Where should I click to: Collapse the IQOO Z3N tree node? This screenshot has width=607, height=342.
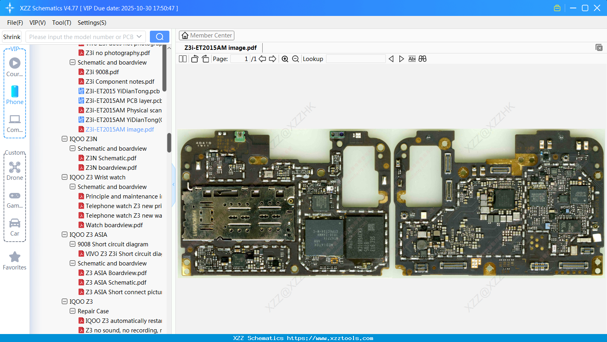[65, 139]
